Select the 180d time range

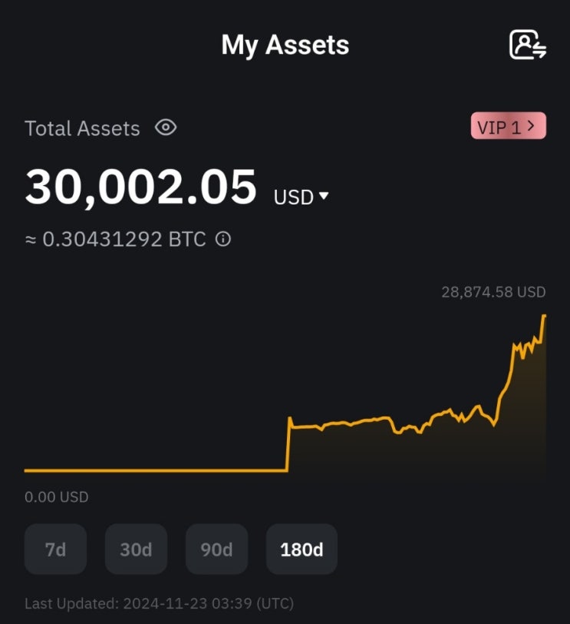(x=301, y=549)
